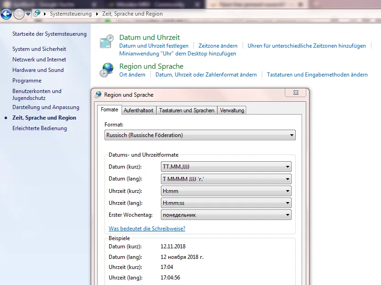Open 'Hardware und Sound' in sidebar
This screenshot has width=381, height=285.
coord(38,70)
